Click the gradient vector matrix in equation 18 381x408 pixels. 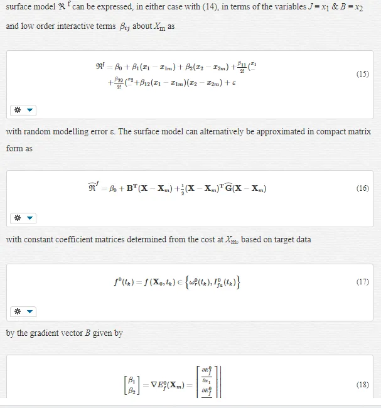pos(172,382)
